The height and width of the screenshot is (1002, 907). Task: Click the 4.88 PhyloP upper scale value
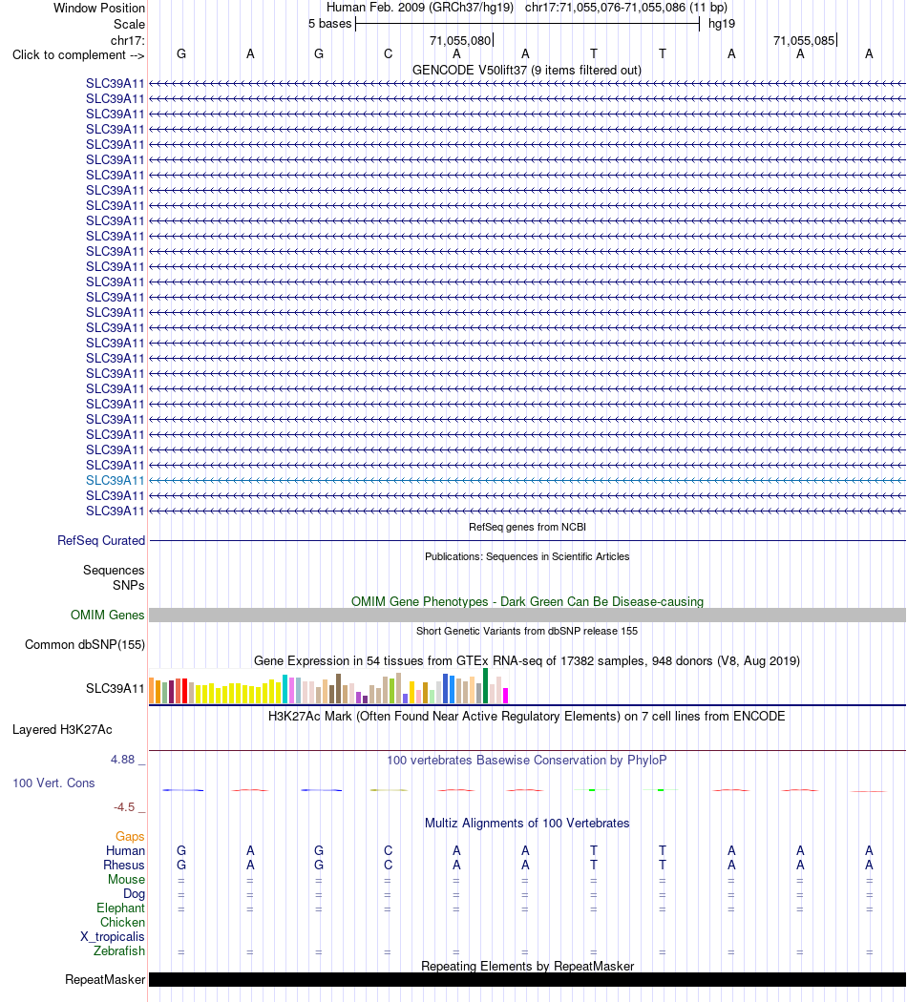pos(123,760)
